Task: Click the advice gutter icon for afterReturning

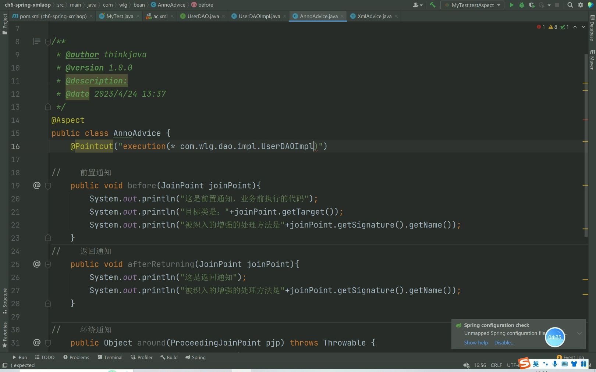Action: (x=37, y=264)
